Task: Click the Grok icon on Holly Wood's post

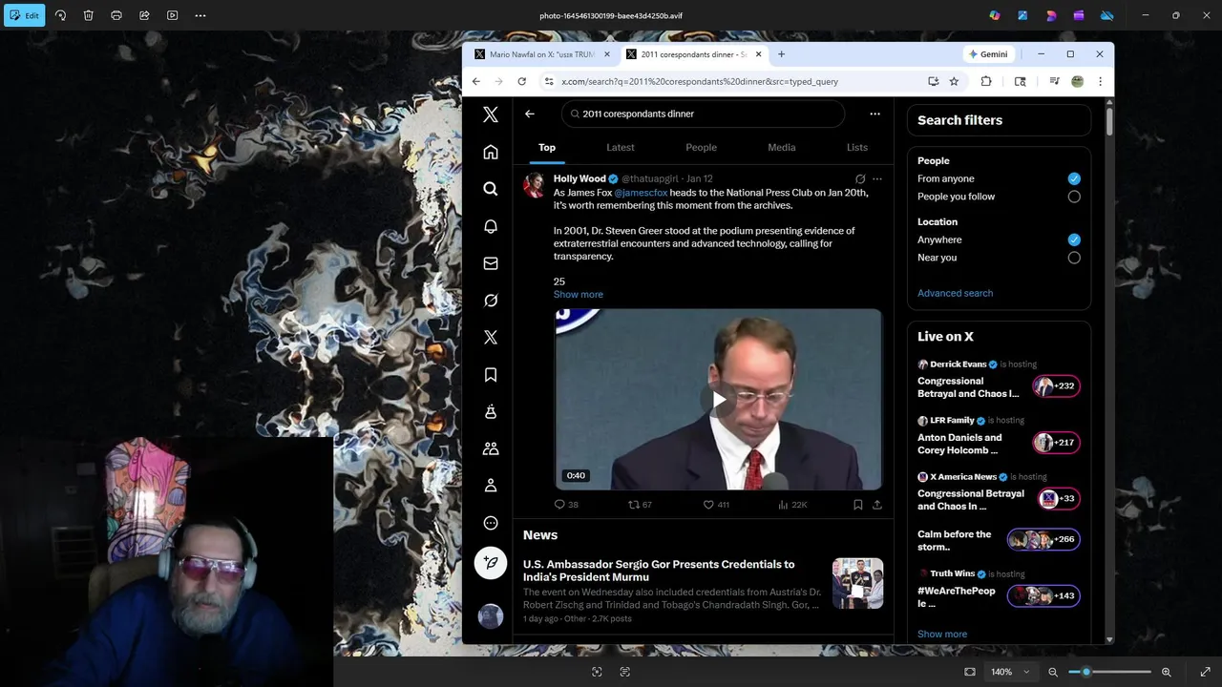Action: (860, 178)
